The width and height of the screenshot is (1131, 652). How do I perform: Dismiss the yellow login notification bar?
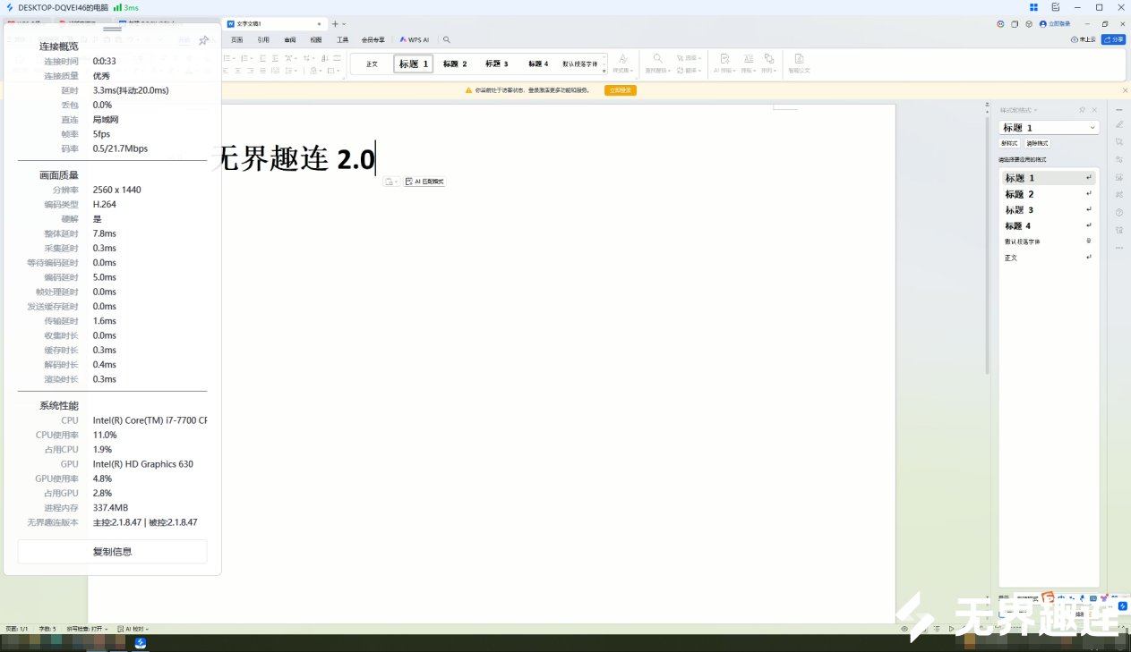1125,90
